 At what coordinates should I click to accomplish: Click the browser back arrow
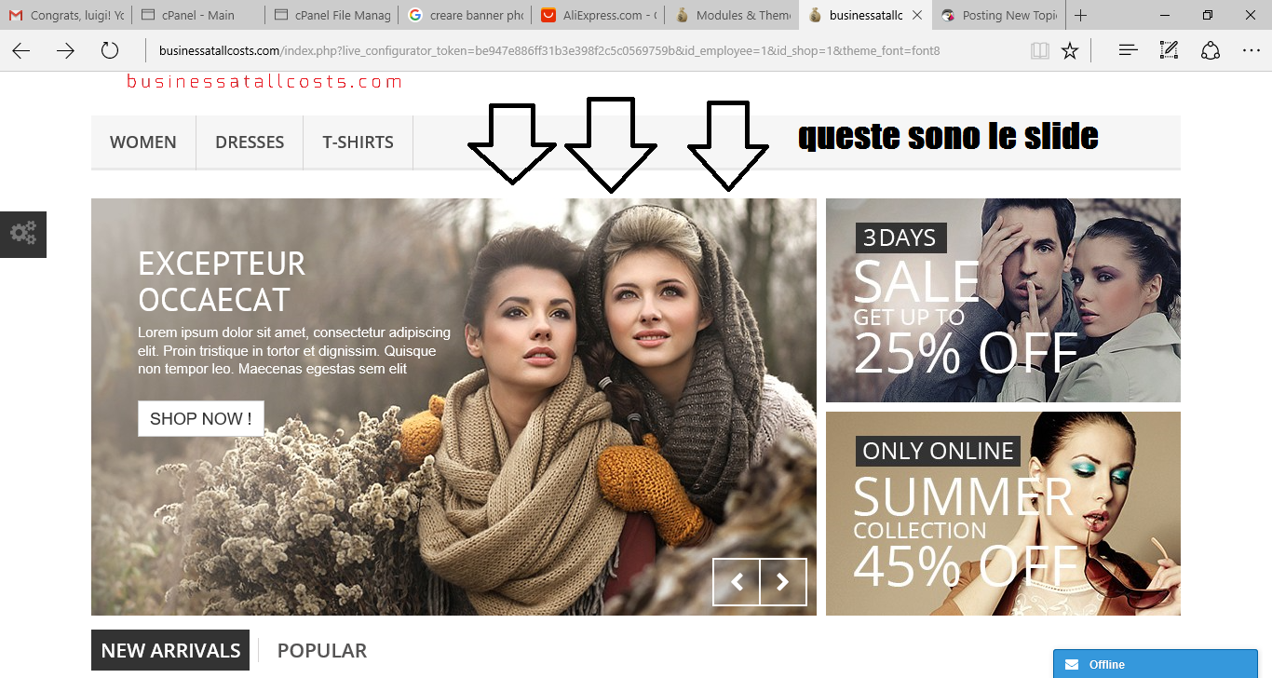coord(21,50)
